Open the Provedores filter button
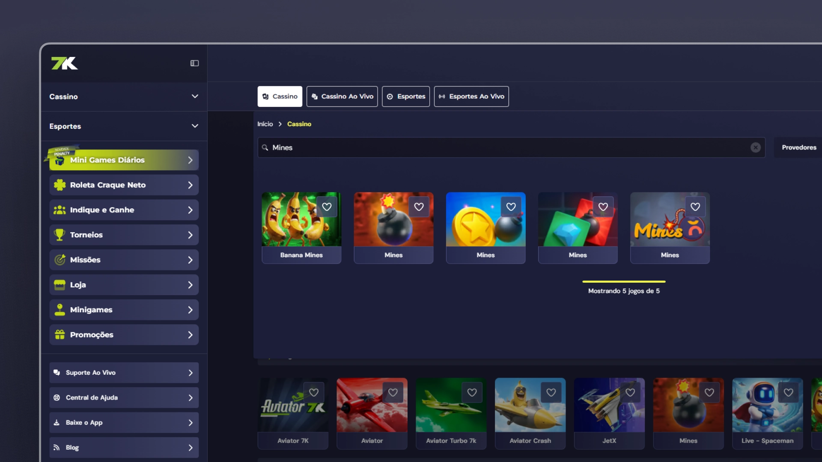The height and width of the screenshot is (462, 822). 799,148
